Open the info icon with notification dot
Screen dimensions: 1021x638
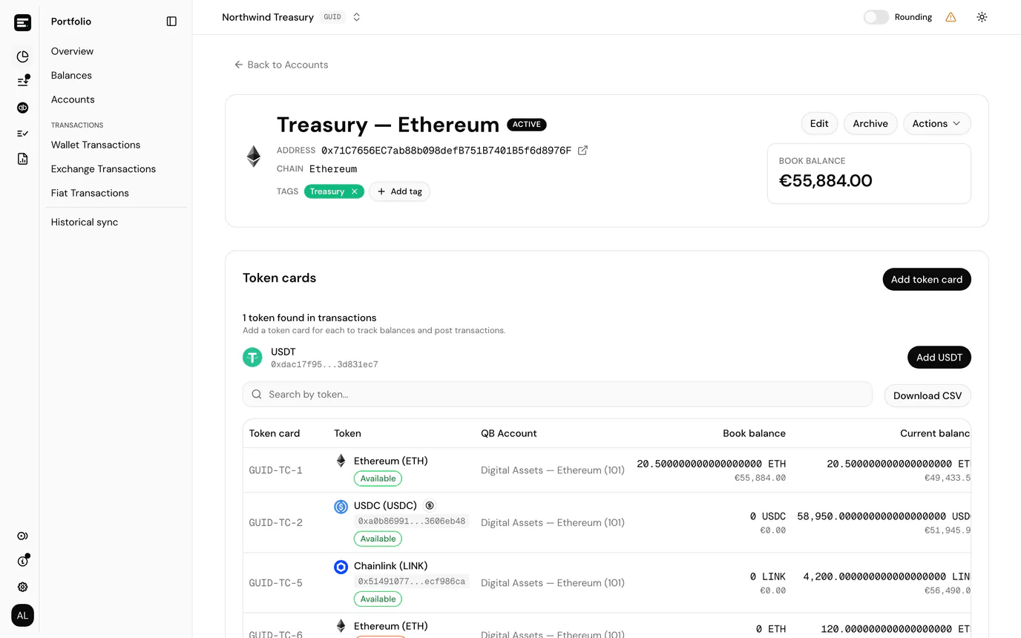coord(23,561)
